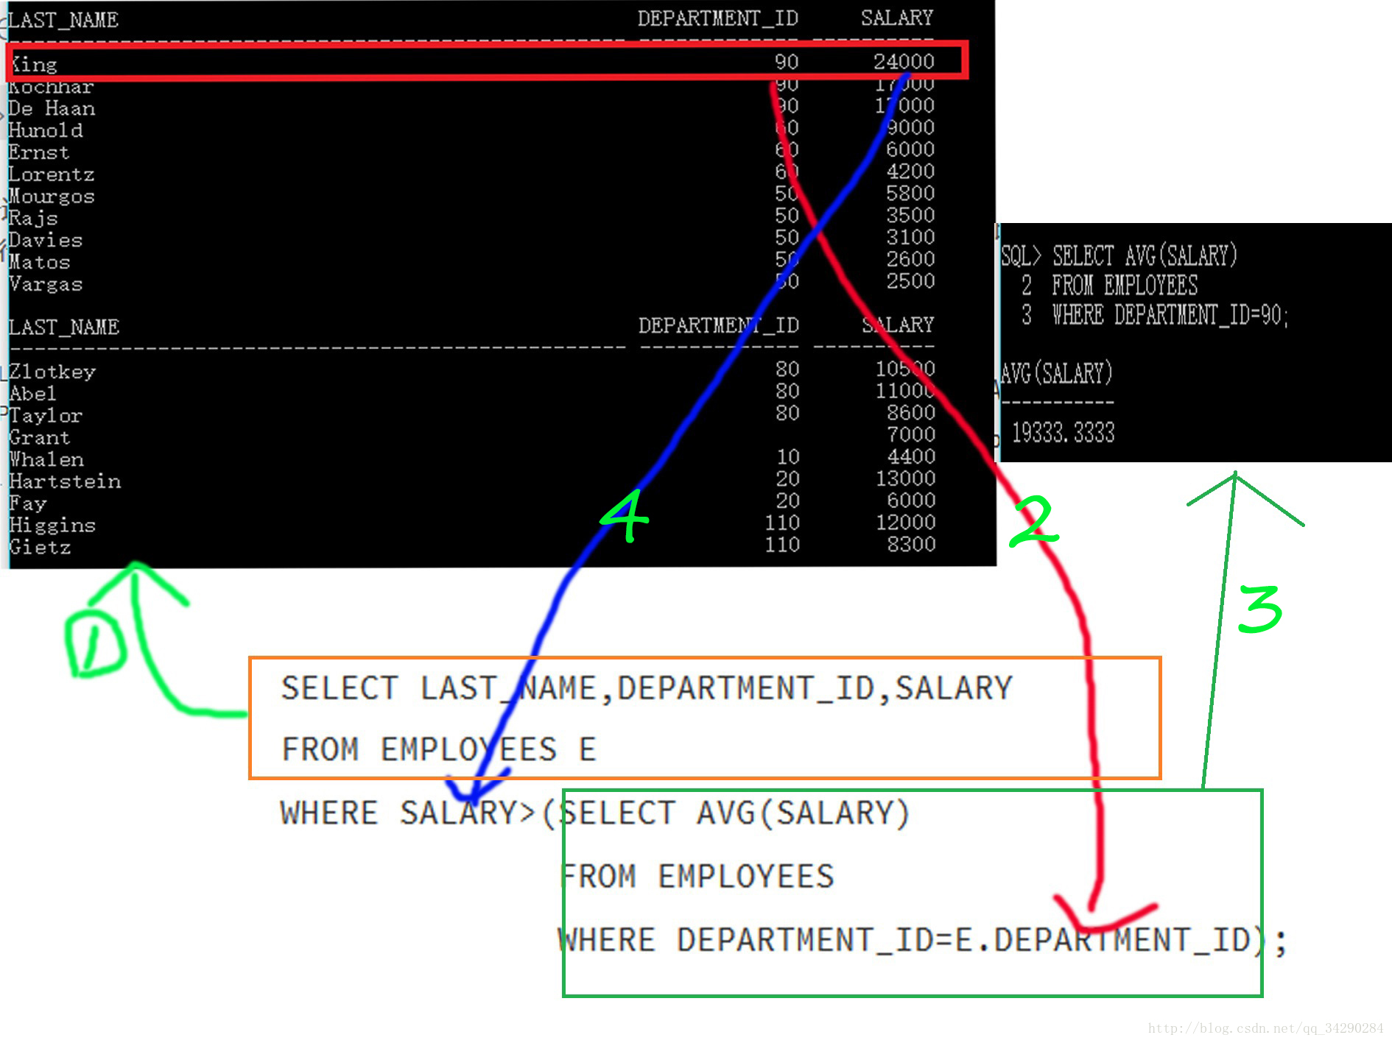Click the Hunold last name
The image size is (1392, 1043).
pos(46,131)
